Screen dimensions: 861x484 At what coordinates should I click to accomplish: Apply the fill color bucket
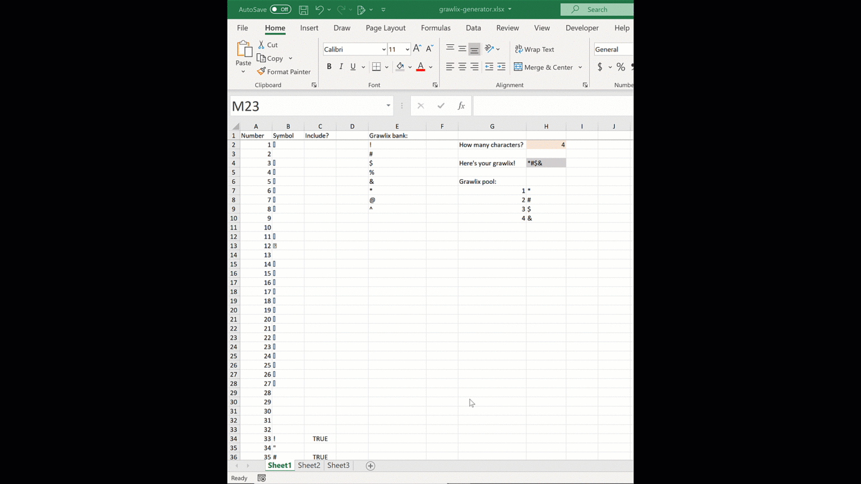(400, 67)
